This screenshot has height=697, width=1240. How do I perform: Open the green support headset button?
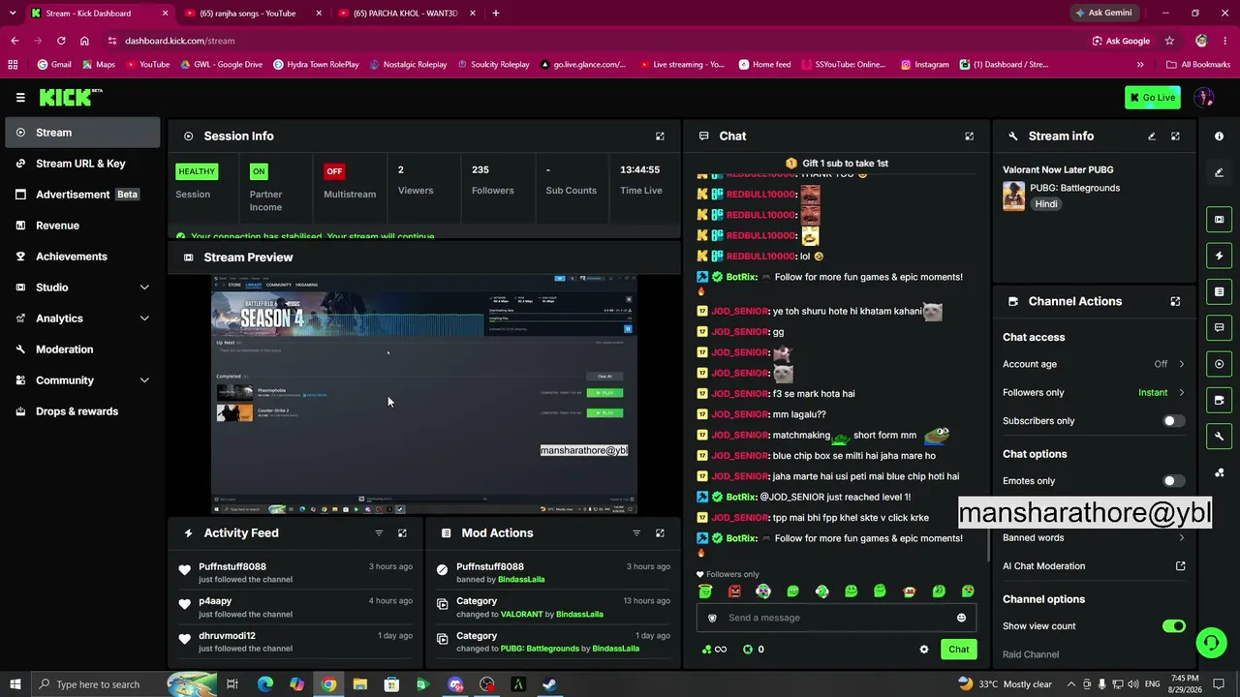pyautogui.click(x=1211, y=643)
